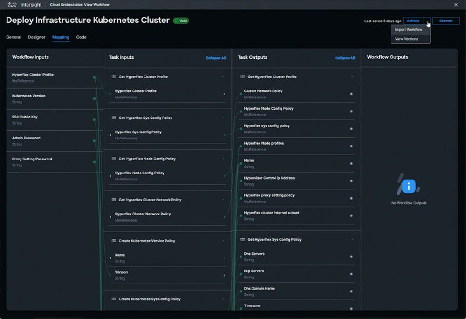Viewport: 466px width, 319px height.
Task: Click output dot of Hyperflex proxy setting policy
Action: [351, 198]
